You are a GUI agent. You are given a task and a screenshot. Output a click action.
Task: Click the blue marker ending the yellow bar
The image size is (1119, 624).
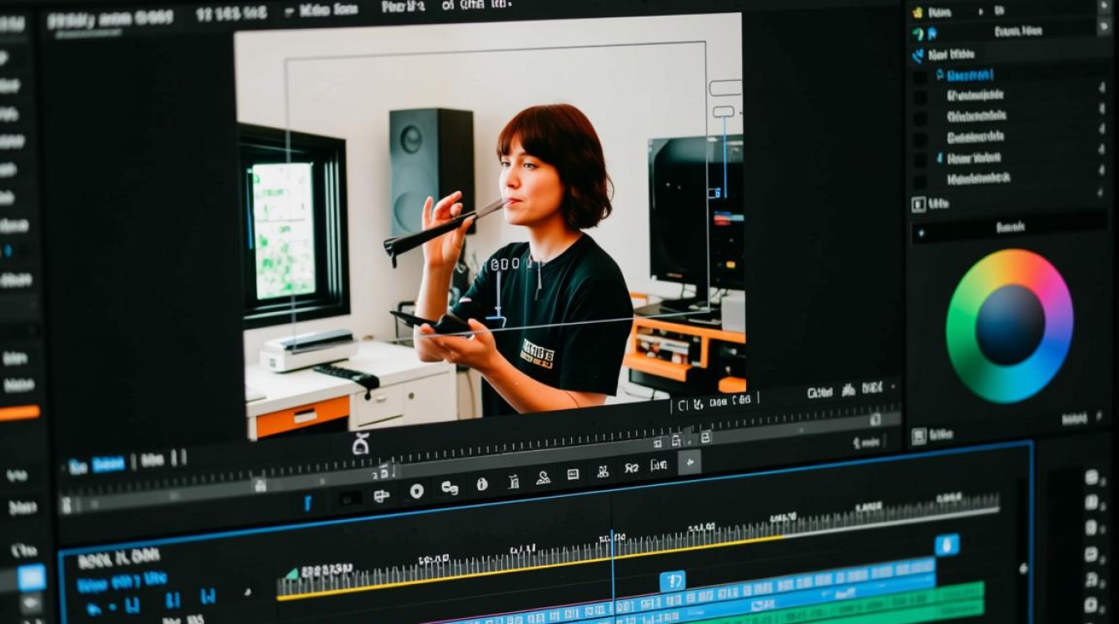pos(946,545)
